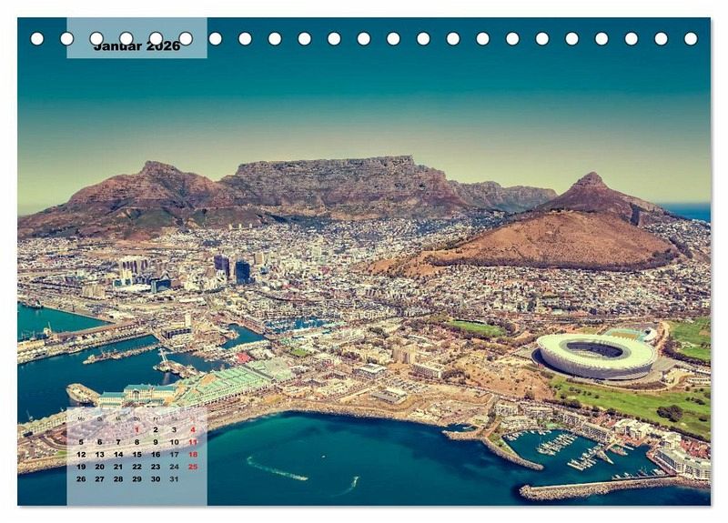The width and height of the screenshot is (728, 523).
Task: Select Monday the 5th
Action: pyautogui.click(x=81, y=442)
